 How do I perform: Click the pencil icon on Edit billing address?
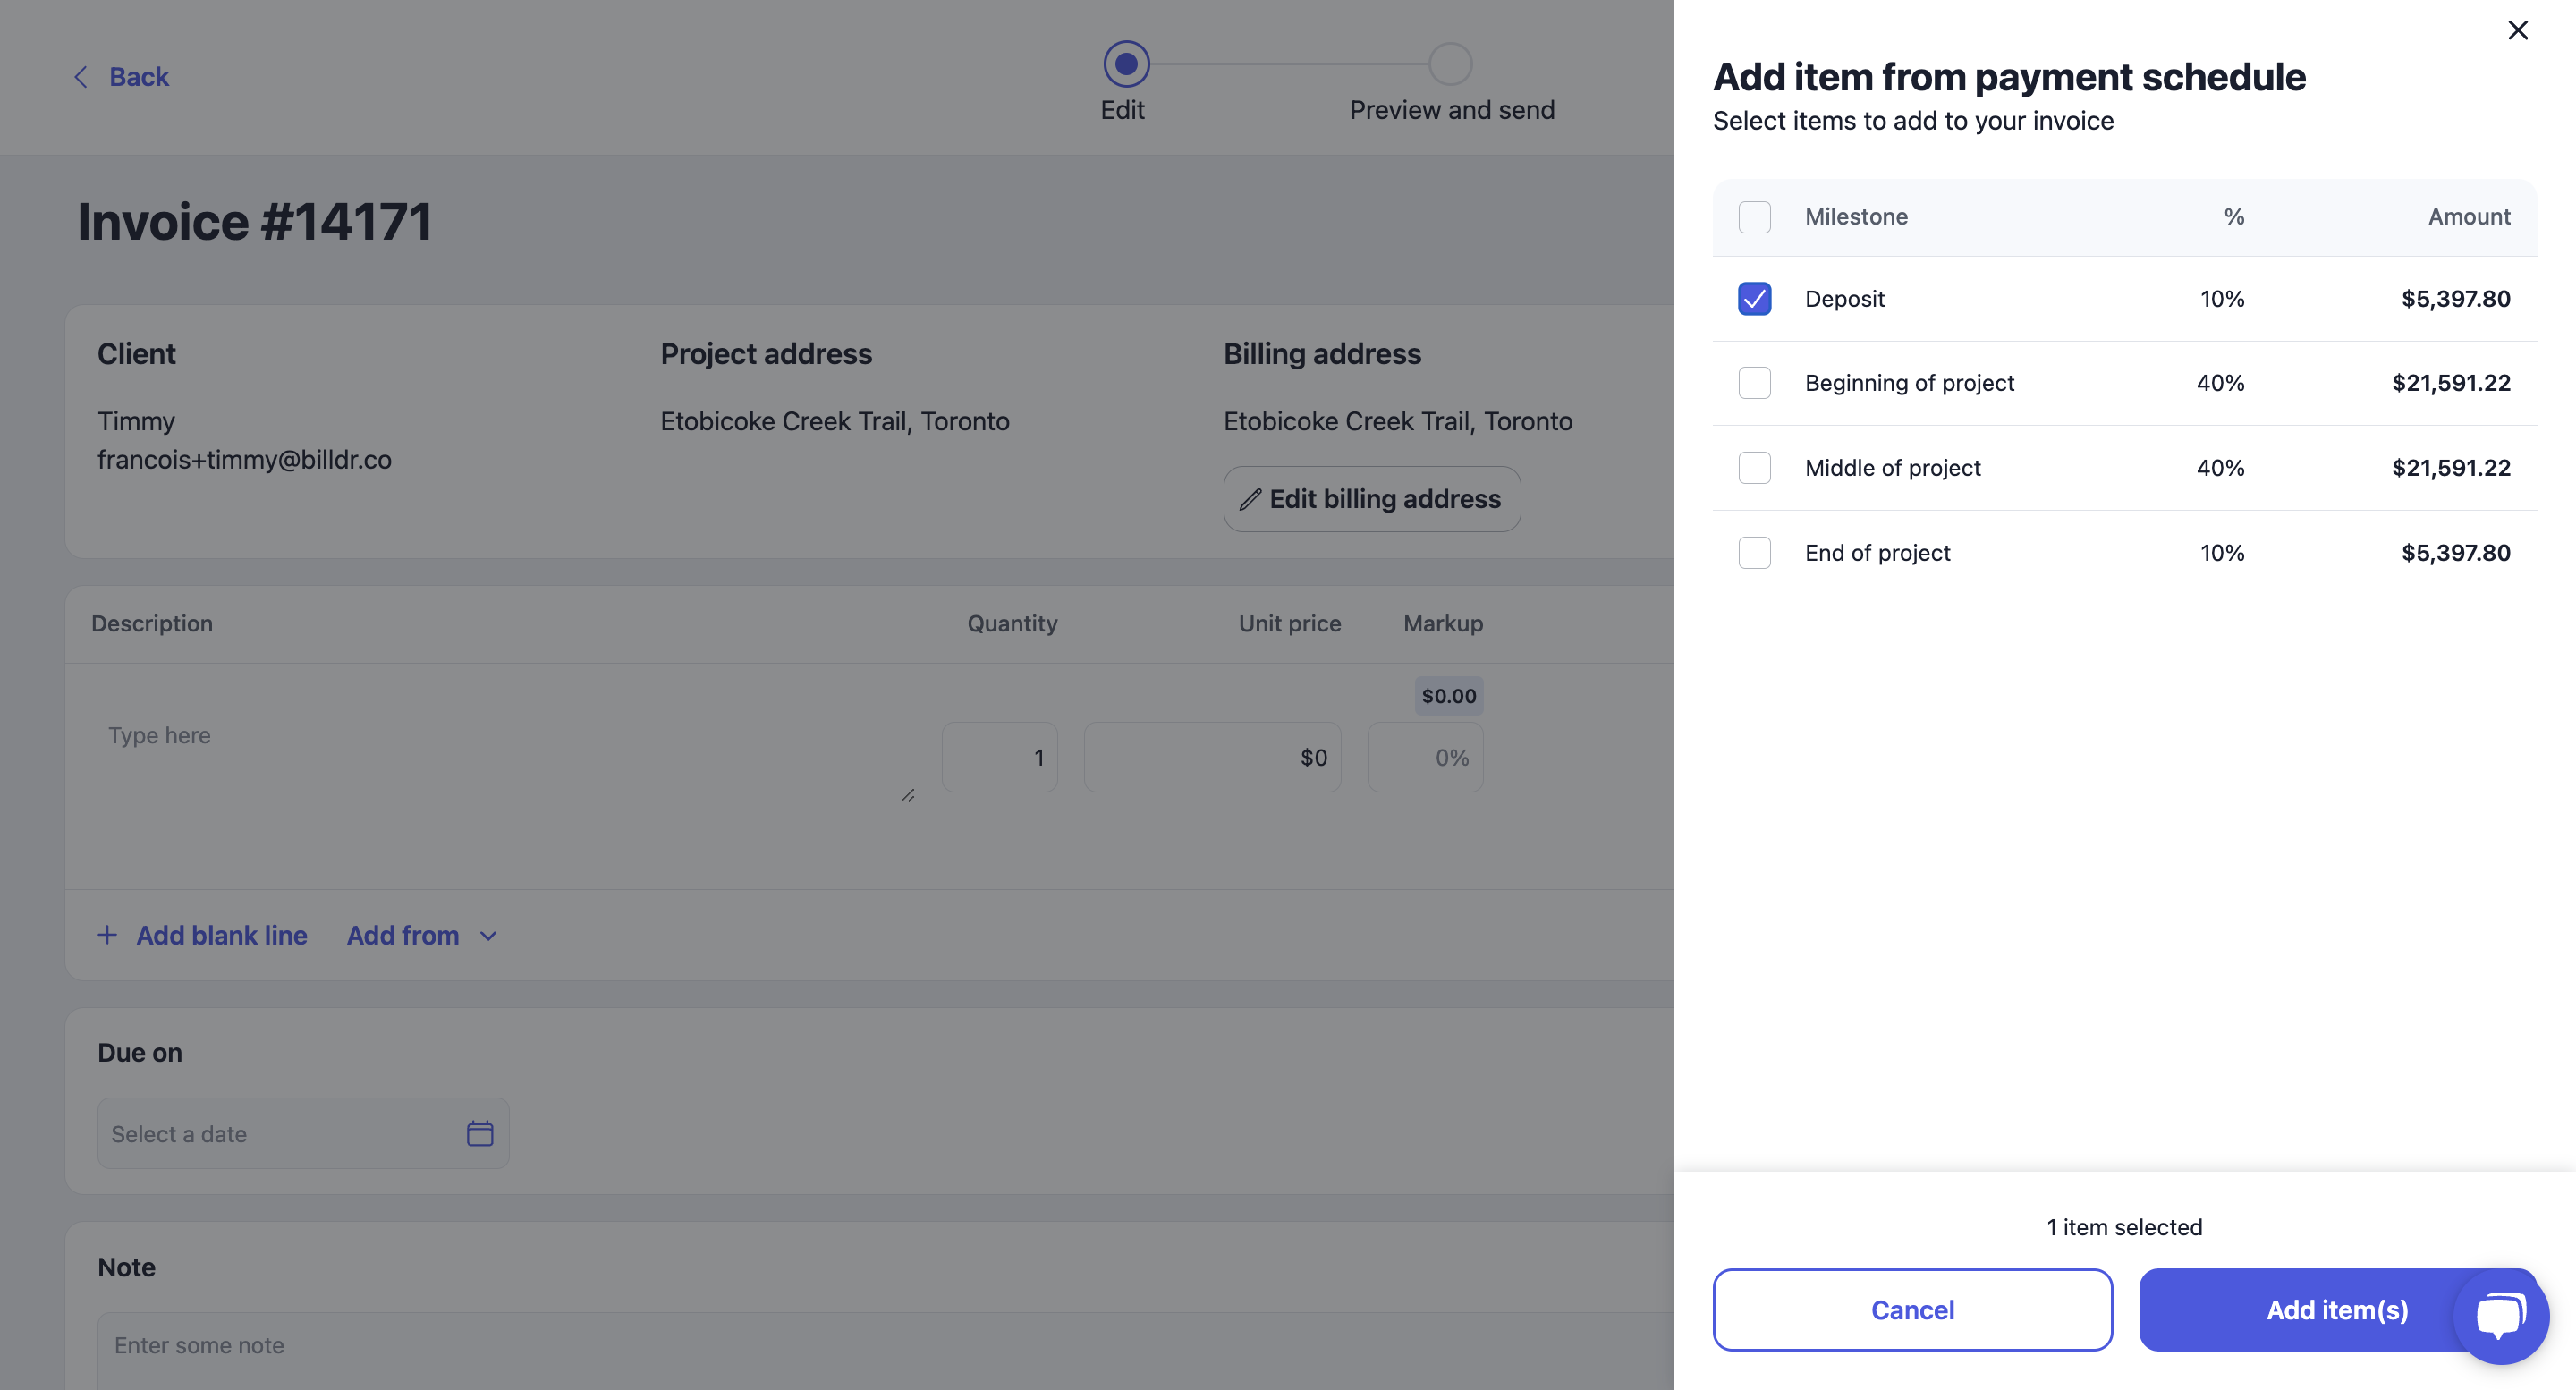(x=1250, y=499)
